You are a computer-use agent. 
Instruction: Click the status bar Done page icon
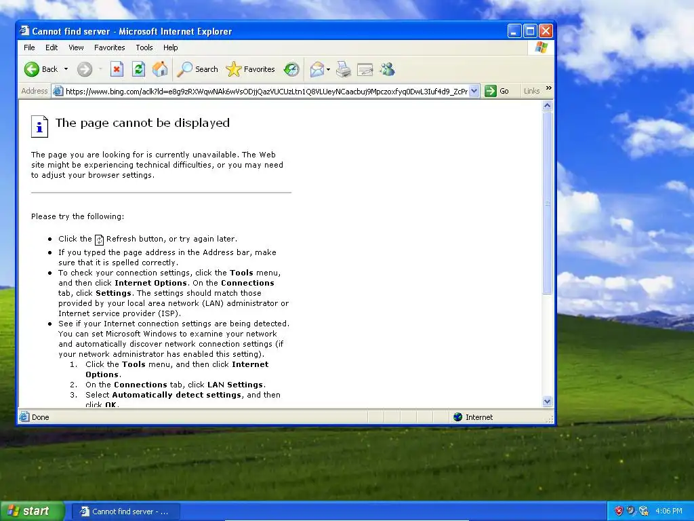coord(24,417)
